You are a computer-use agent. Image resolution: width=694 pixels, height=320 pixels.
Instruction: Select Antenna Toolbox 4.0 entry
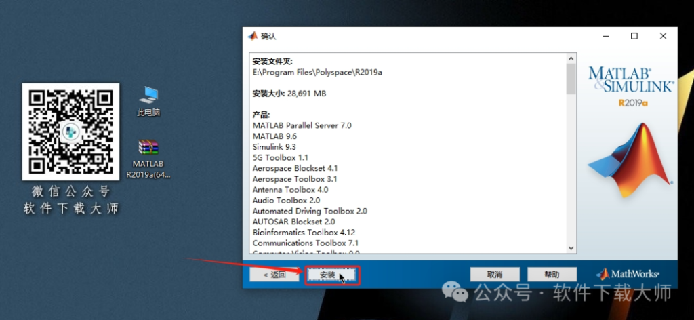[290, 189]
